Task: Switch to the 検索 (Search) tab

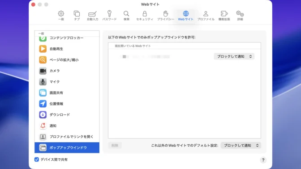Action: [x=126, y=16]
